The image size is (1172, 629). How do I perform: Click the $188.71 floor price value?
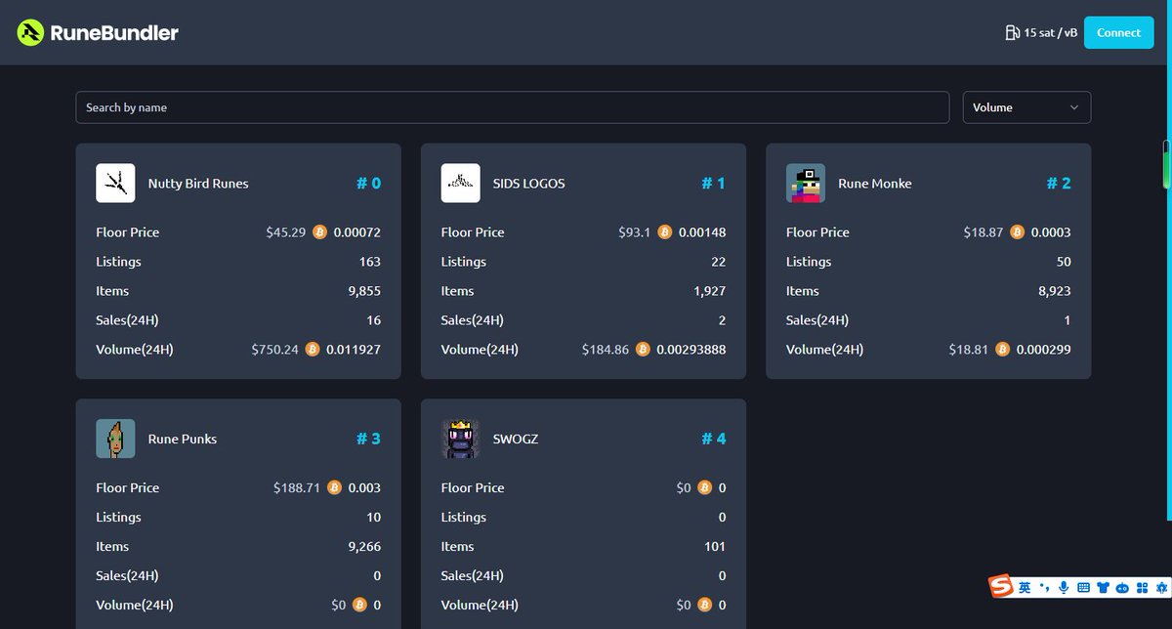click(297, 488)
